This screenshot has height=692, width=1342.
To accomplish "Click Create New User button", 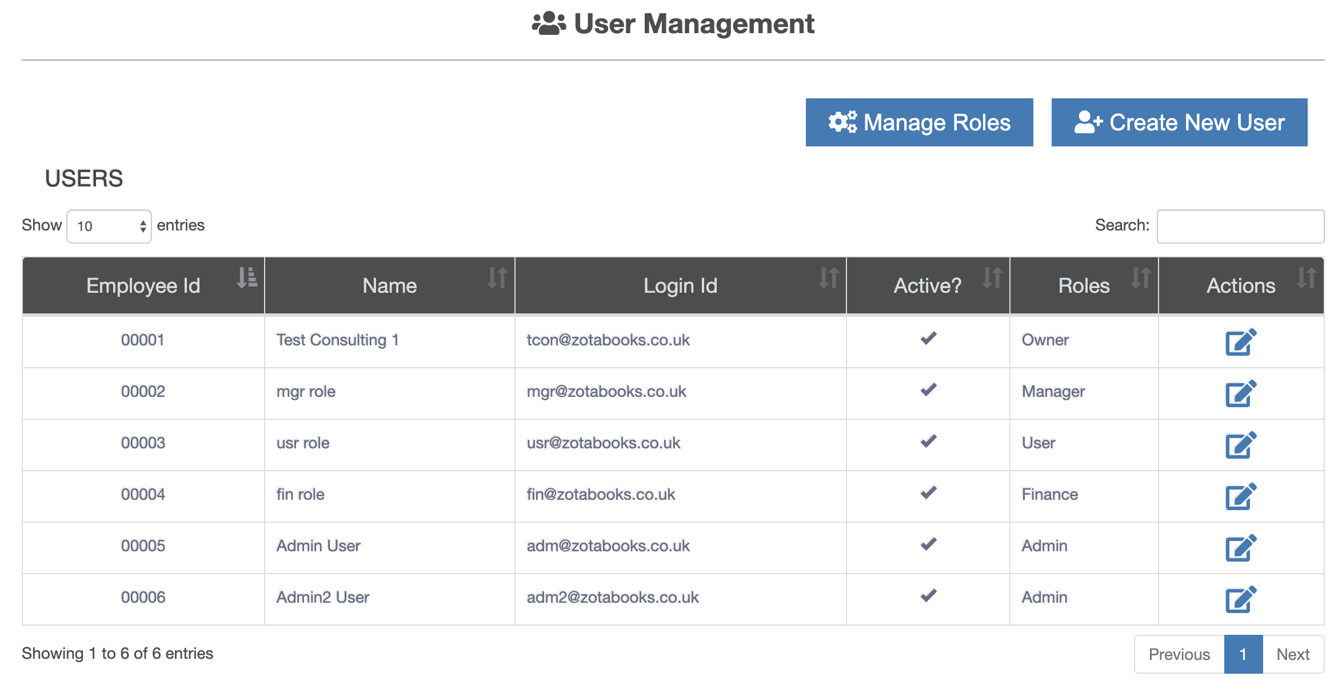I will pos(1179,122).
